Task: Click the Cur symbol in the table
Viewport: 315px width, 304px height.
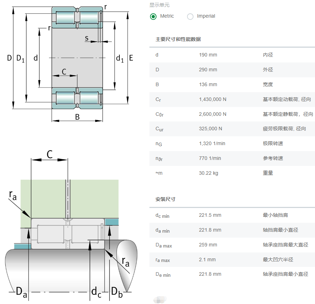Action: click(x=159, y=129)
